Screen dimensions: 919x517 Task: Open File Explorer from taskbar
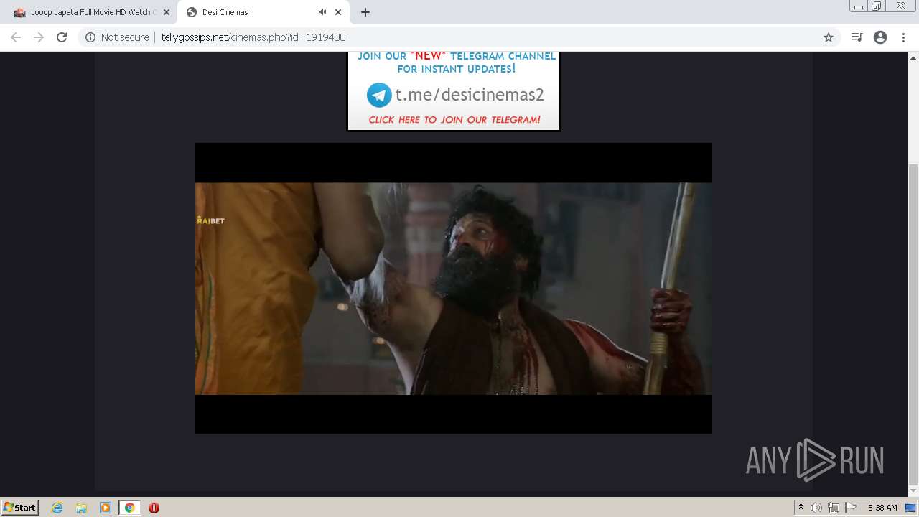click(x=81, y=508)
